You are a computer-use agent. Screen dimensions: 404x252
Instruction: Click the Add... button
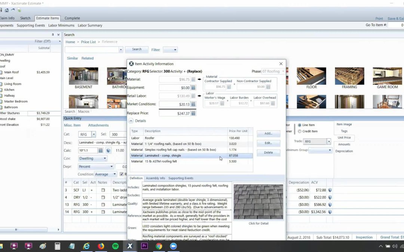pyautogui.click(x=268, y=133)
